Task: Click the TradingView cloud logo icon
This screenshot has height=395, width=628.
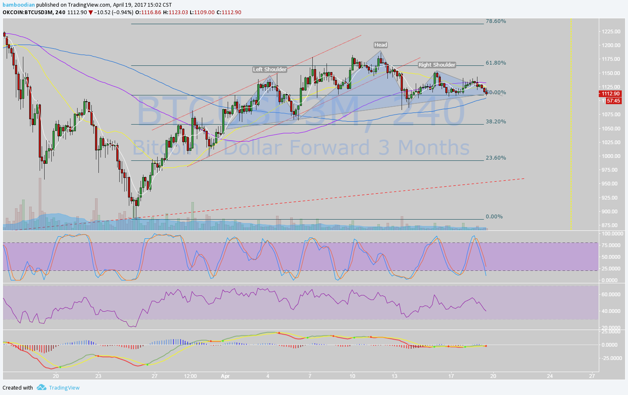Action: click(x=41, y=387)
